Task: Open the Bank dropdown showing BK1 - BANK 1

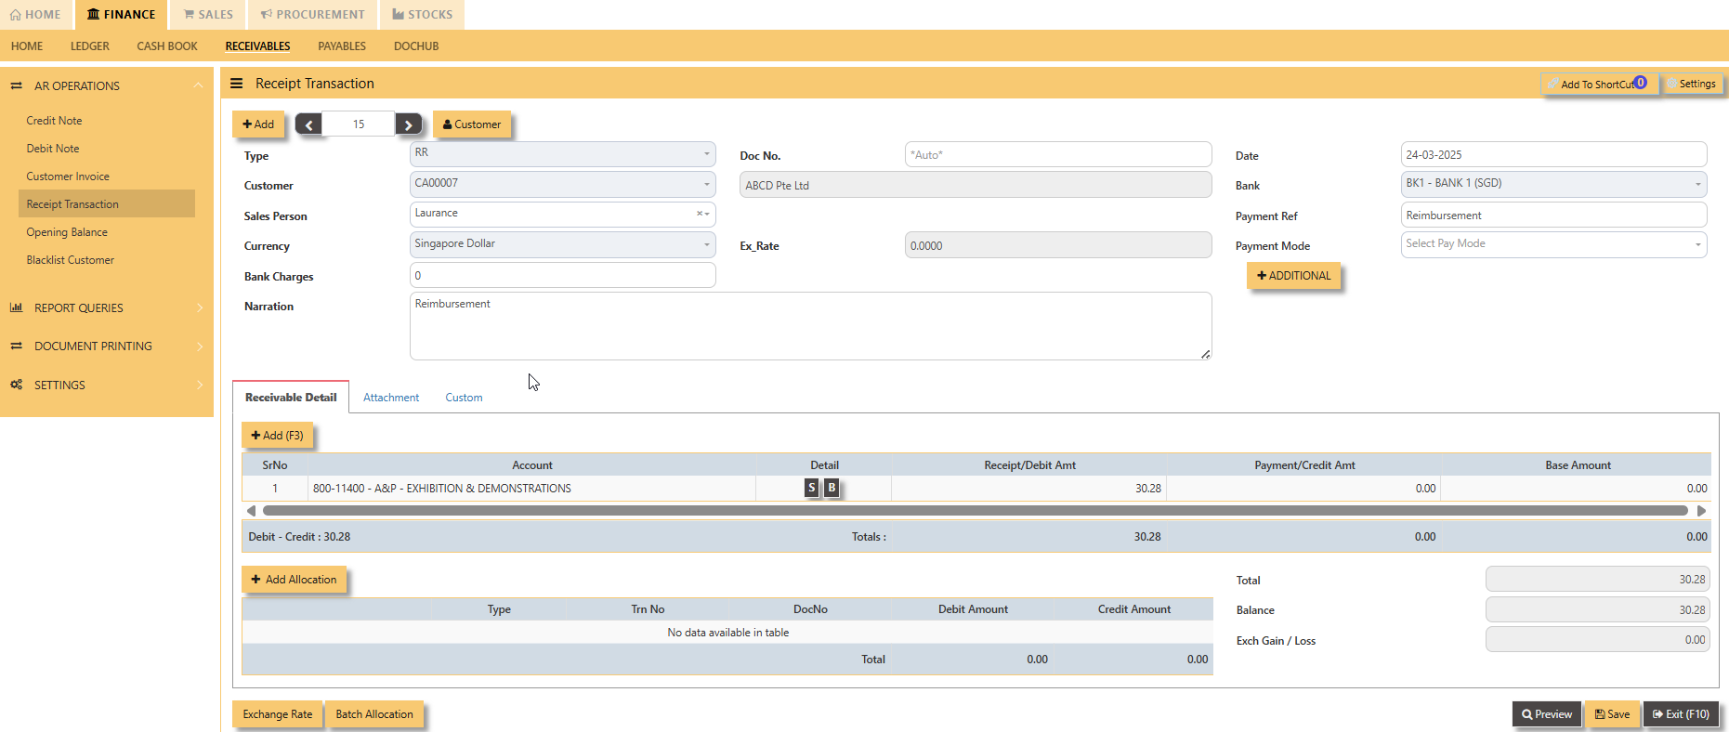Action: point(1553,184)
